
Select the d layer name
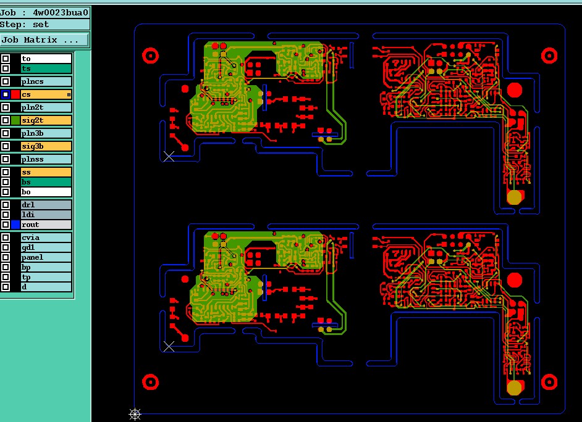click(x=46, y=287)
